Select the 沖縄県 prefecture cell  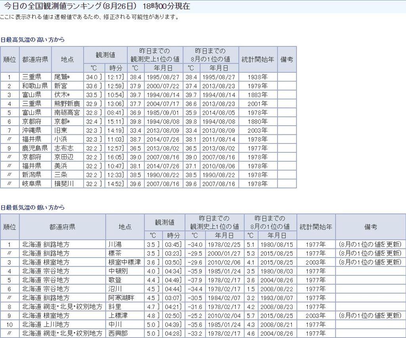point(32,130)
